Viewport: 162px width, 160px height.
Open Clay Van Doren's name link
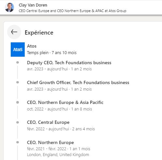(x=33, y=5)
